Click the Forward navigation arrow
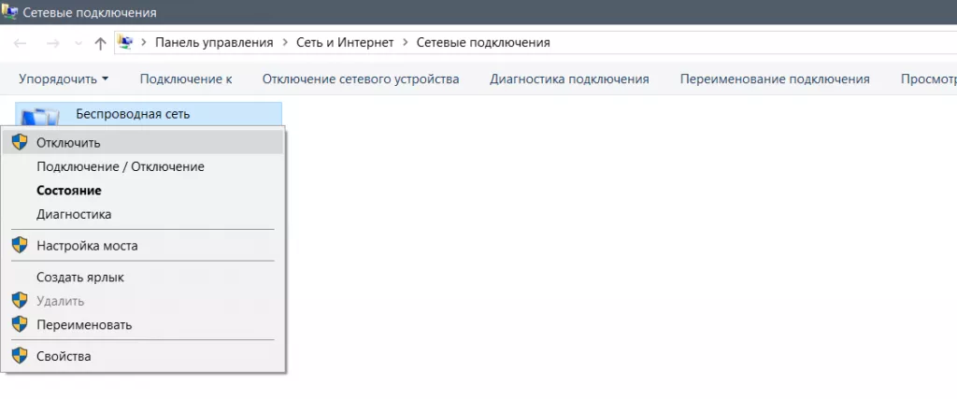Screen dimensions: 957x399 pos(53,43)
